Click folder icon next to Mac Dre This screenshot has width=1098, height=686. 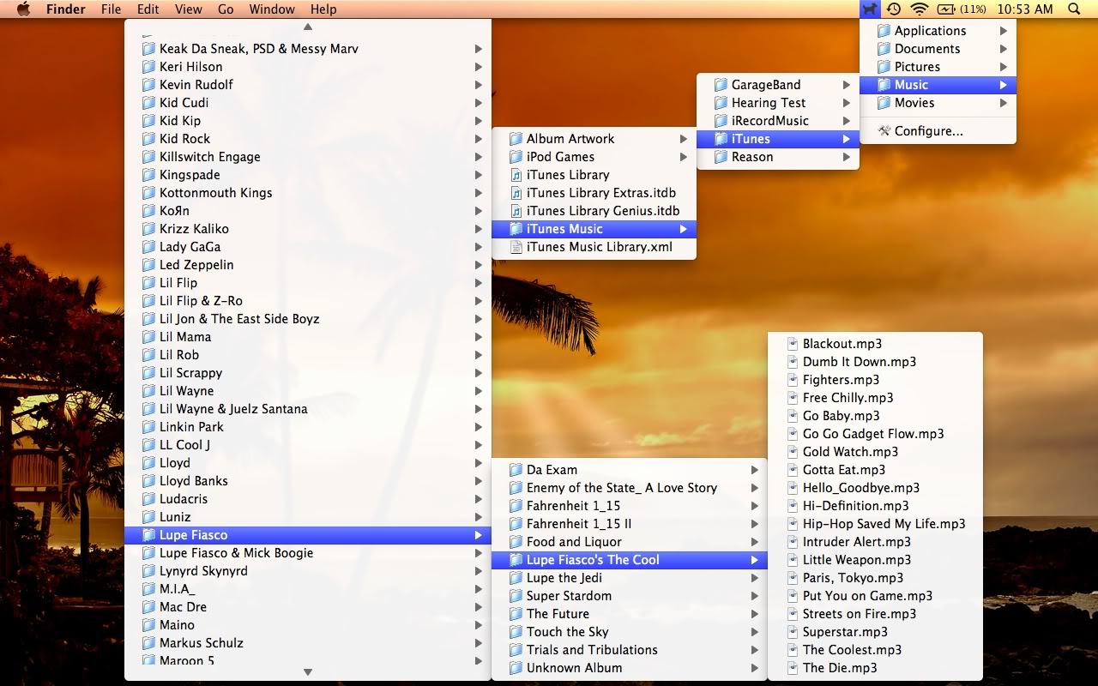(148, 607)
